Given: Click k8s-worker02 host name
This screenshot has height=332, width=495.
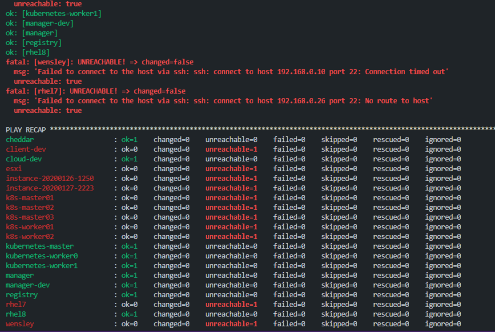Looking at the screenshot, I should click(x=30, y=236).
